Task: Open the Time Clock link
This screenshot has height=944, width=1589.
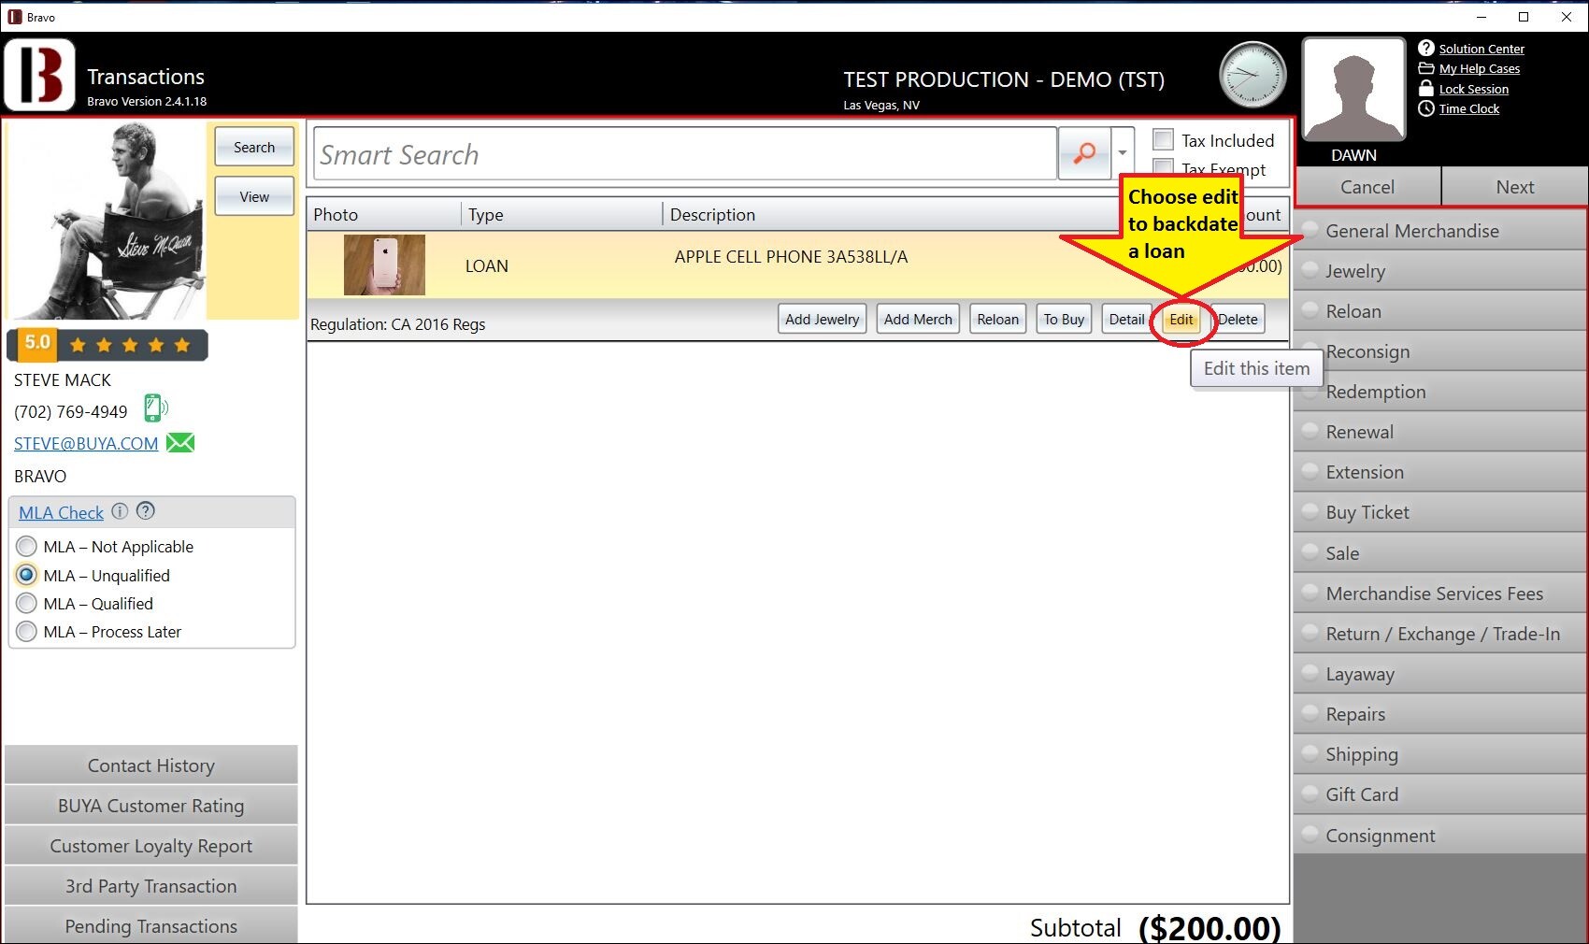Action: [x=1469, y=109]
